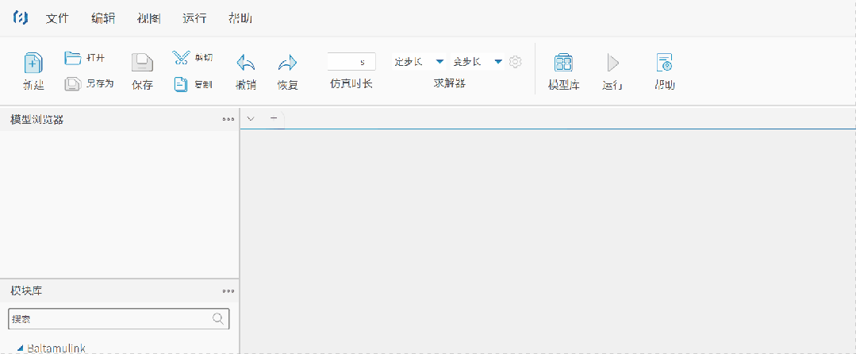This screenshot has height=354, width=856.
Task: Open the 模型浏览器 panel's three-dot options
Action: 228,119
